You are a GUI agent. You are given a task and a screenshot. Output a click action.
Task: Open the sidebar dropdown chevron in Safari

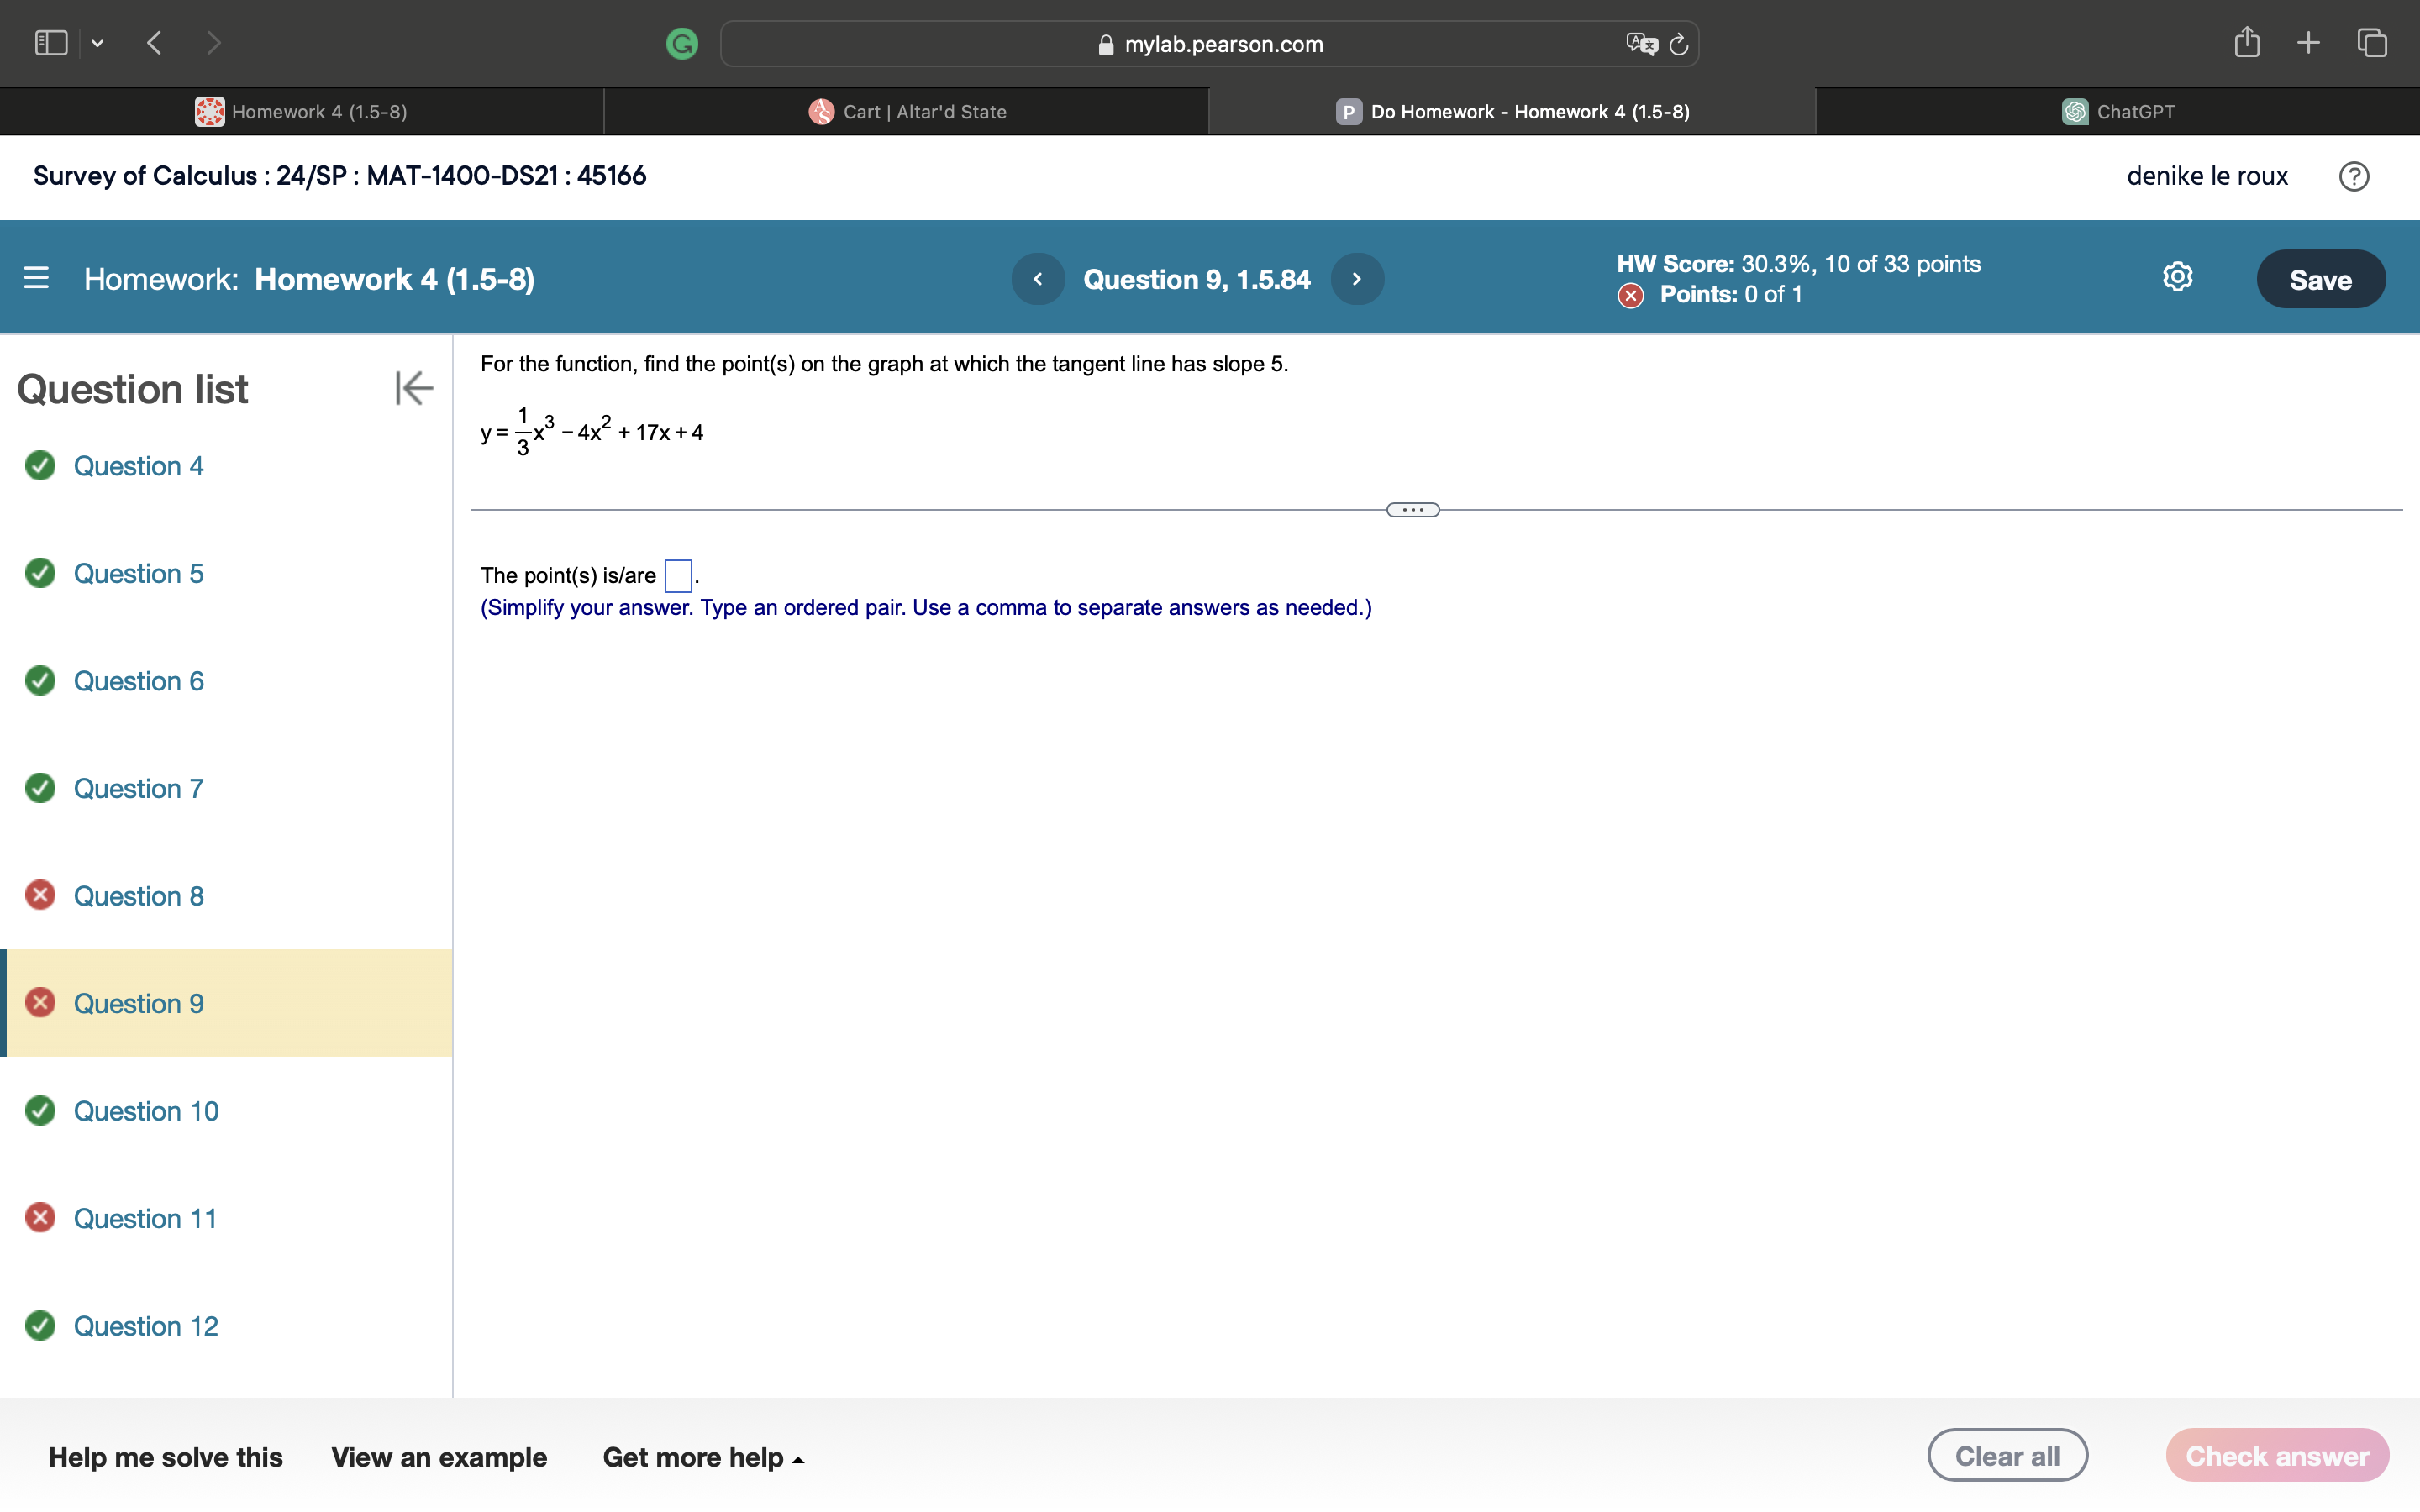click(97, 43)
